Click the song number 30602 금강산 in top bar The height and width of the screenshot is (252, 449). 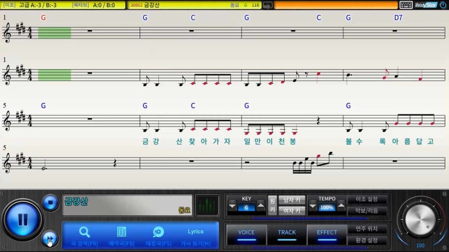145,5
